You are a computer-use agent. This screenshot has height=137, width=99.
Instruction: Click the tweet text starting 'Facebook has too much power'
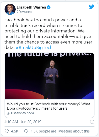pos(48,34)
